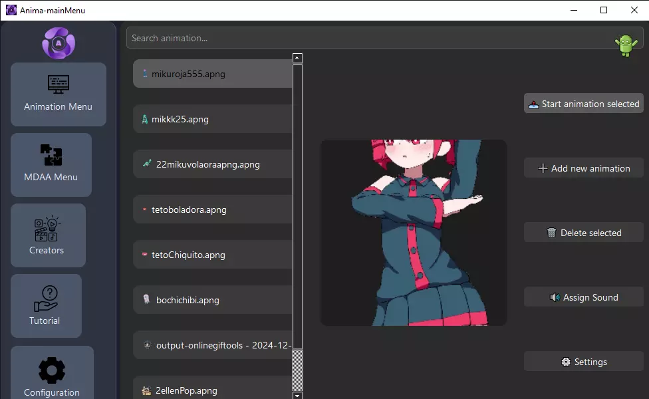Screen dimensions: 649x399
Task: Minimize the Anima-mainMenu window
Action: [x=574, y=10]
